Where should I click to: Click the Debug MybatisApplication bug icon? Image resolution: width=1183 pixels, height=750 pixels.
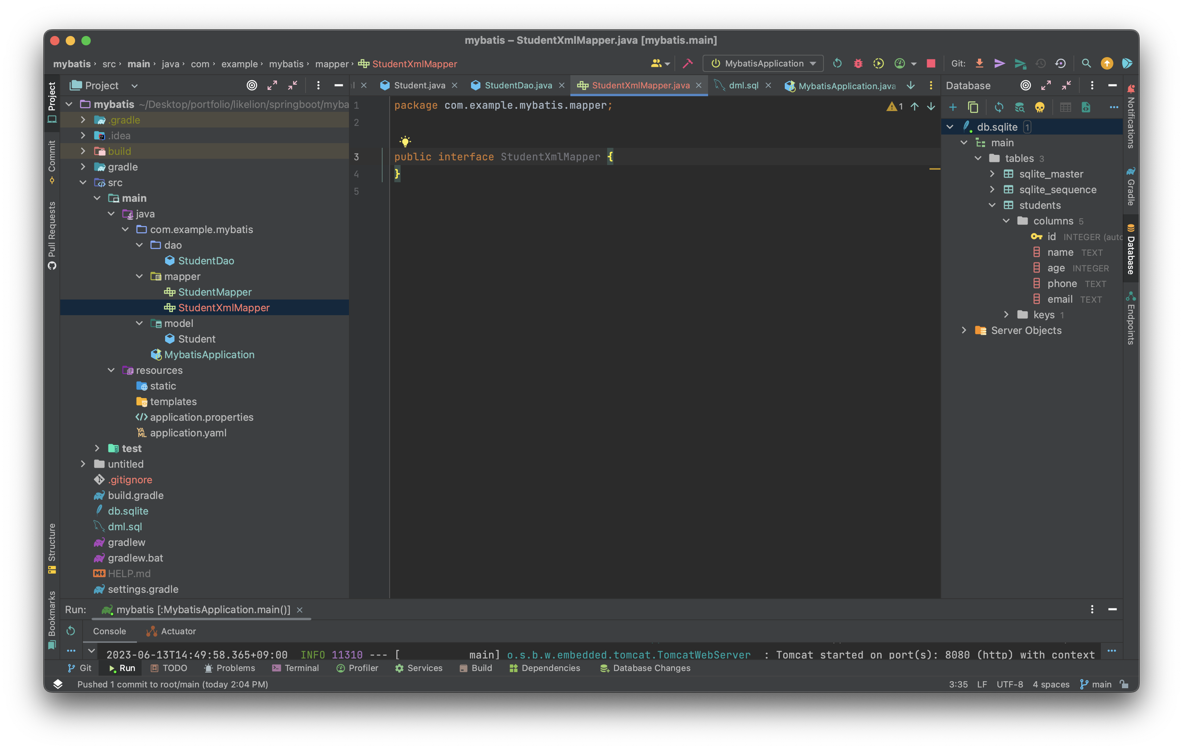(858, 63)
